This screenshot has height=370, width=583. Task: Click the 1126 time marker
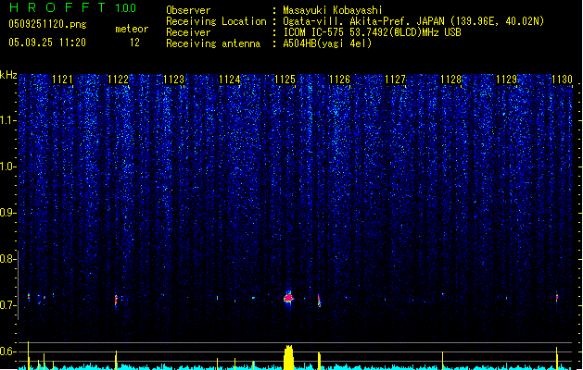point(339,80)
